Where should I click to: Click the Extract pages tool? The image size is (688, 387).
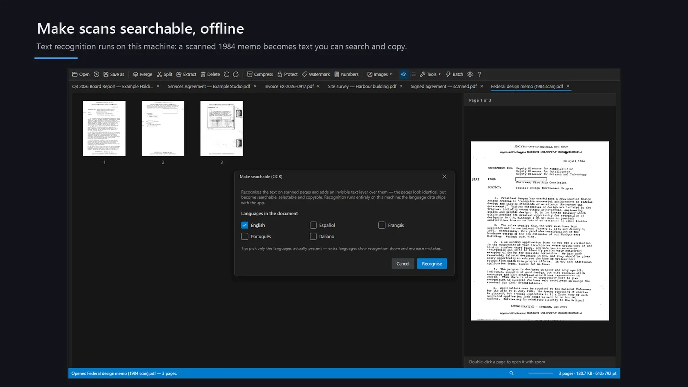[x=186, y=74]
